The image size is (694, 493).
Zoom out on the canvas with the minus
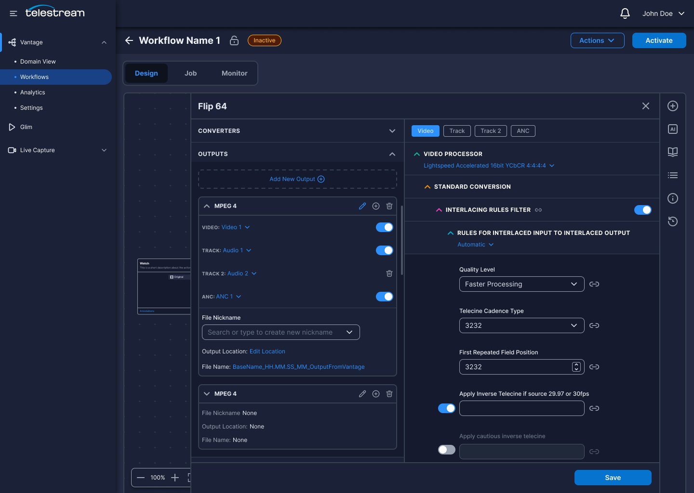click(141, 478)
